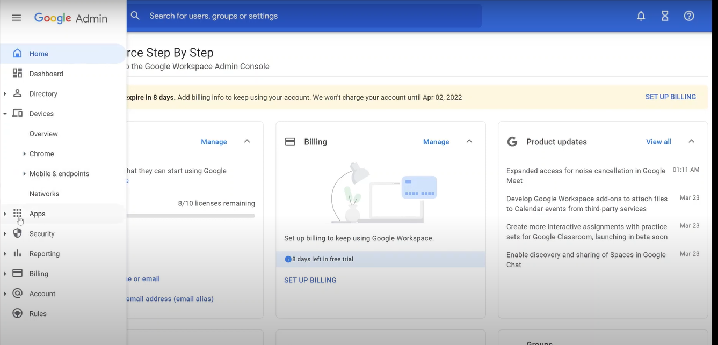Click the 8 days left in free trial notice
Image resolution: width=718 pixels, height=345 pixels.
coord(380,259)
